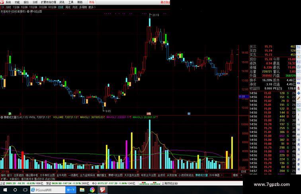301x194 pixels.
Task: Apply the 庄影追踪 indicator
Action: click(x=19, y=175)
